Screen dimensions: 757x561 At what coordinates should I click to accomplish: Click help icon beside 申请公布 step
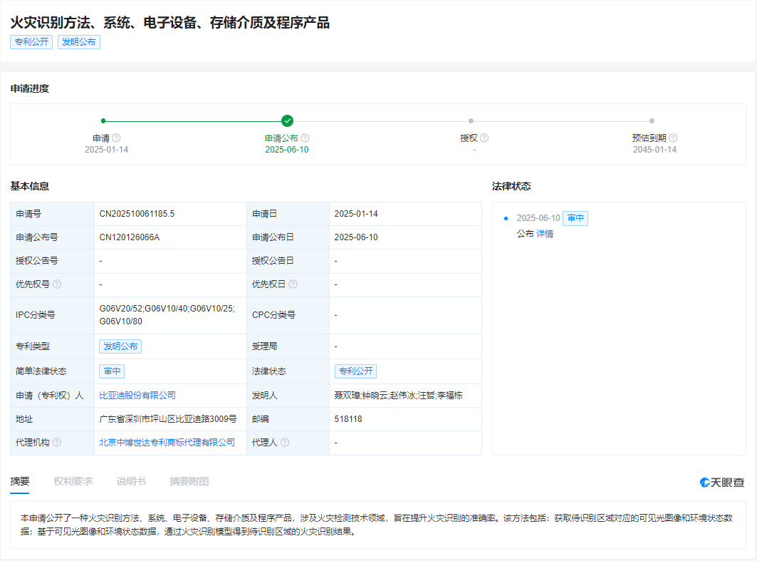point(305,138)
